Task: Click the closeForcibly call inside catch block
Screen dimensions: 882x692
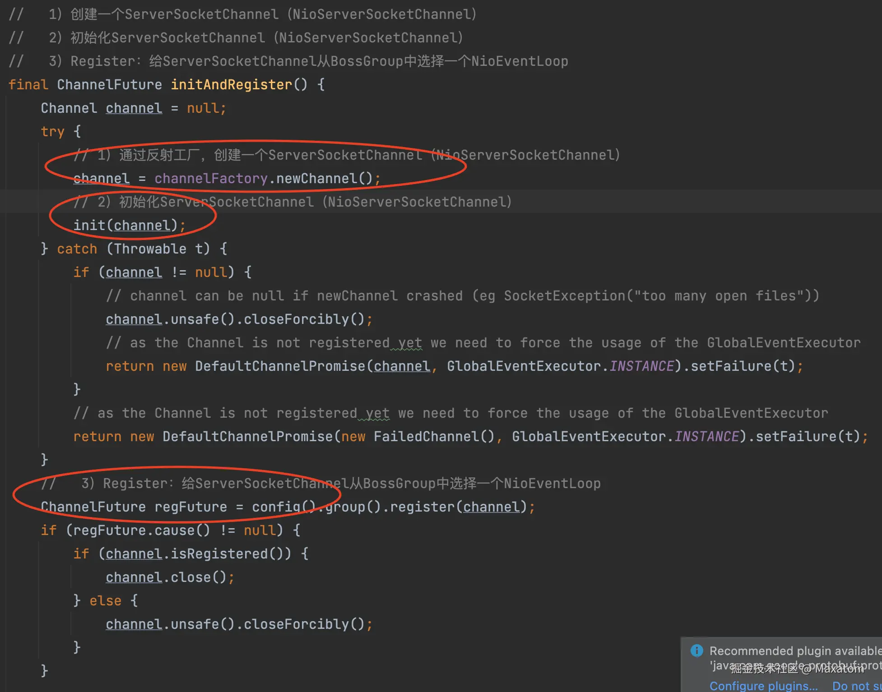Action: pos(296,319)
